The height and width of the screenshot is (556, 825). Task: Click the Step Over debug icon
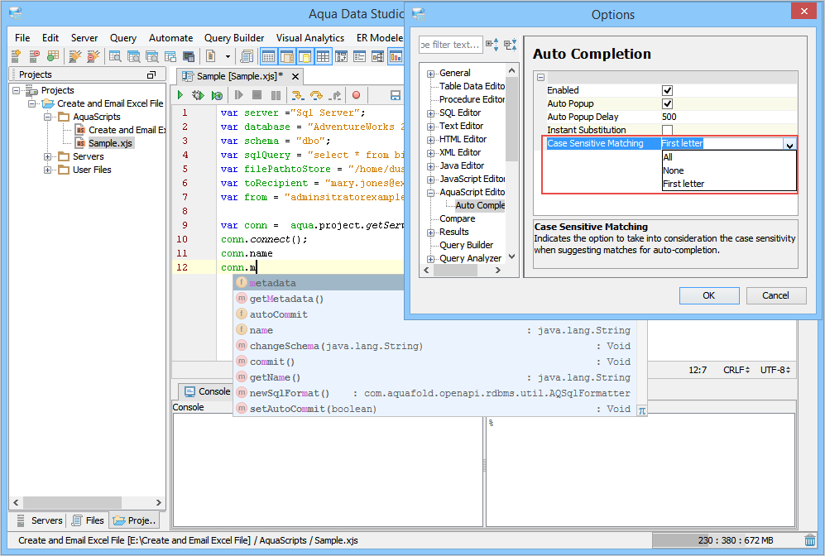(316, 95)
